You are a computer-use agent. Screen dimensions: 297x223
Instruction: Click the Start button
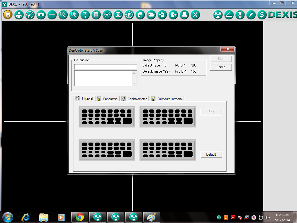(x=221, y=59)
